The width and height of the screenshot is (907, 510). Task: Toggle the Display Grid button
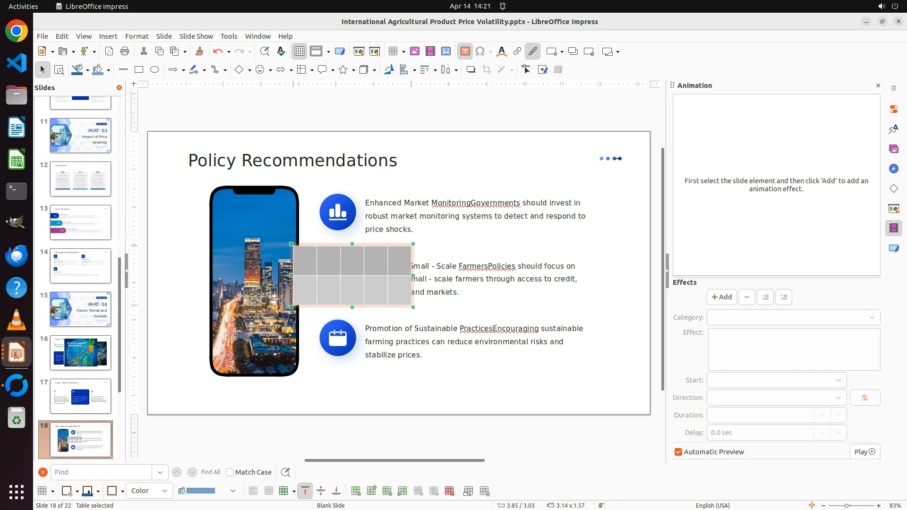tap(299, 51)
